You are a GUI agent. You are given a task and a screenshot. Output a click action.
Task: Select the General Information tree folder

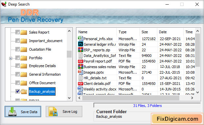[x=45, y=74]
